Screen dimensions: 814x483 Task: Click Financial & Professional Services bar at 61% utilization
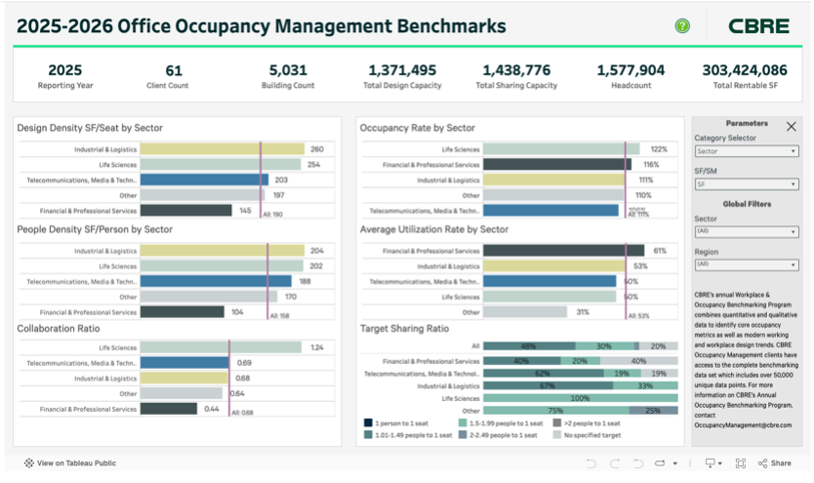click(x=564, y=251)
